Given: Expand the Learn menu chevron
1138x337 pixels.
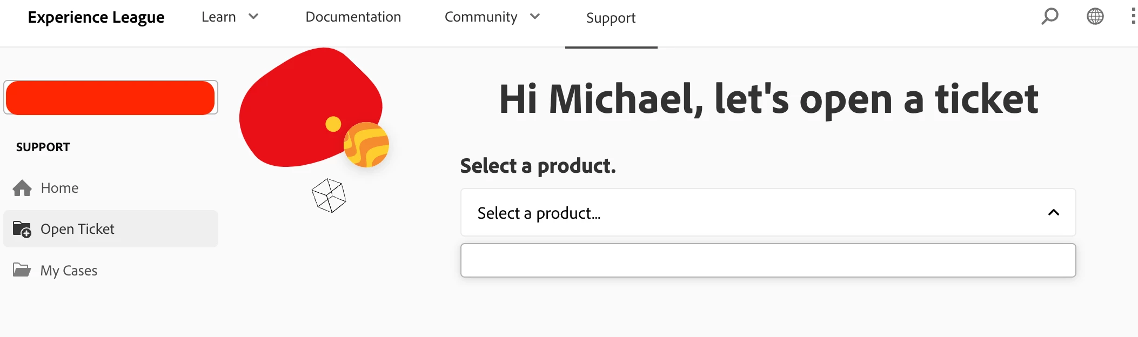Looking at the screenshot, I should click(253, 17).
